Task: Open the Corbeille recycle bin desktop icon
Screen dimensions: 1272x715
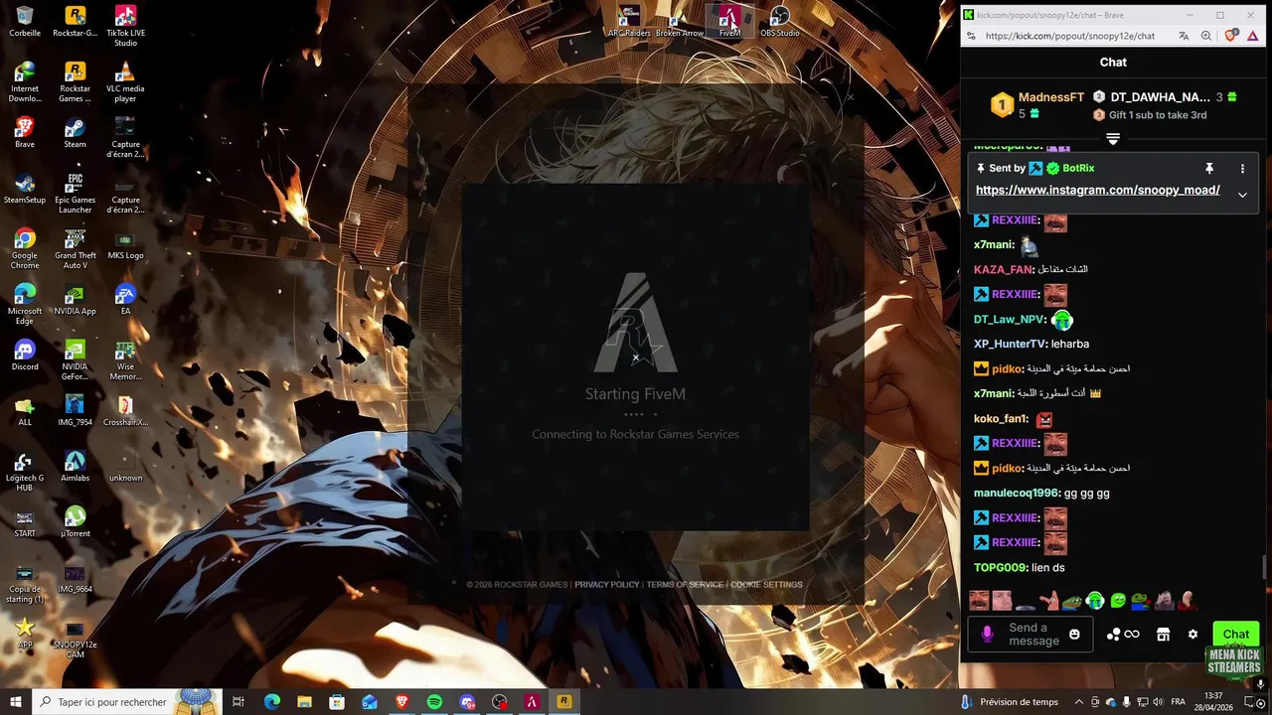Action: click(x=25, y=21)
